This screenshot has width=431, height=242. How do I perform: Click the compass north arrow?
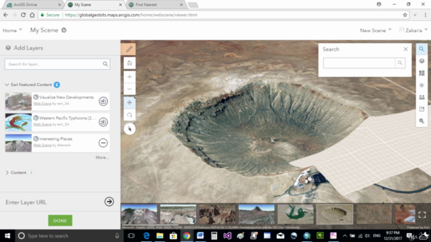(129, 128)
